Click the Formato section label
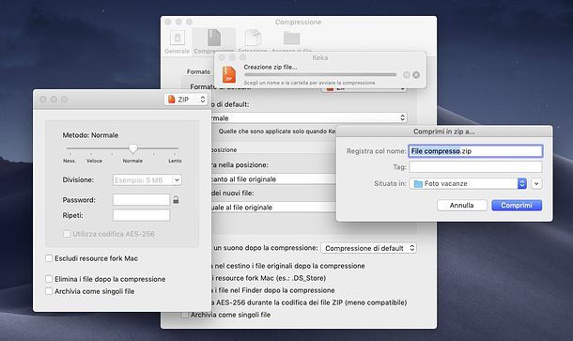The height and width of the screenshot is (341, 573). click(x=198, y=71)
